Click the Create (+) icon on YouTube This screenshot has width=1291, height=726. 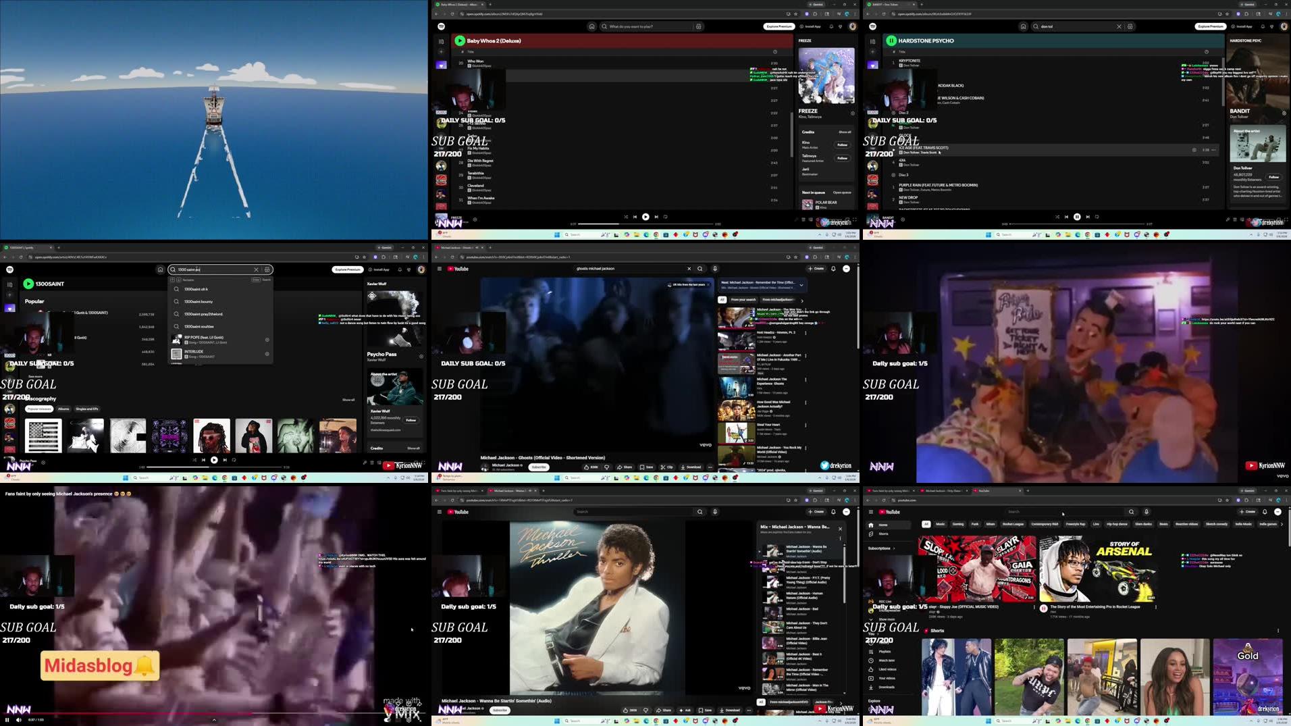(x=815, y=268)
